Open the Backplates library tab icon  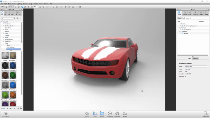point(13,13)
